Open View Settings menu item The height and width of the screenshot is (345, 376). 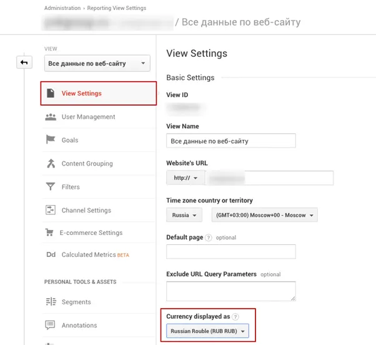[x=99, y=93]
